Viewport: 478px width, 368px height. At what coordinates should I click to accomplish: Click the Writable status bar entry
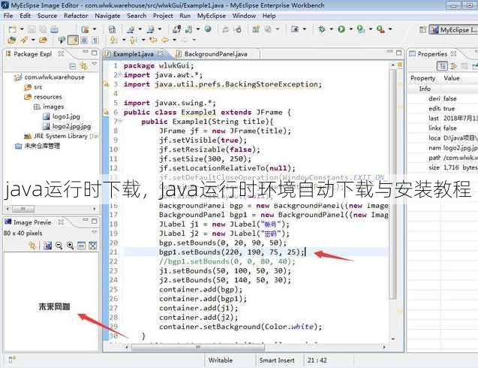221,360
